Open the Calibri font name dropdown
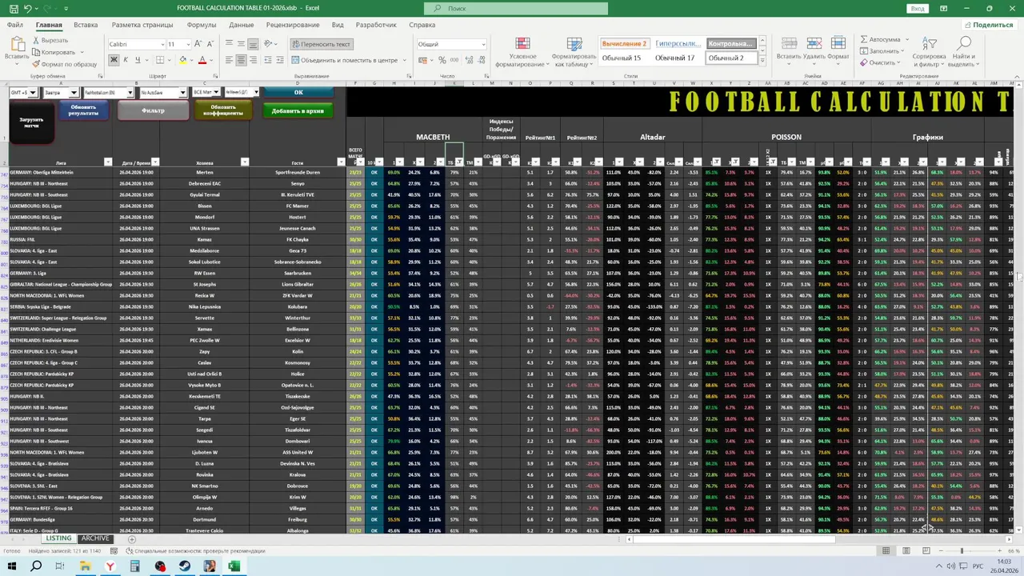Image resolution: width=1024 pixels, height=576 pixels. coord(162,44)
